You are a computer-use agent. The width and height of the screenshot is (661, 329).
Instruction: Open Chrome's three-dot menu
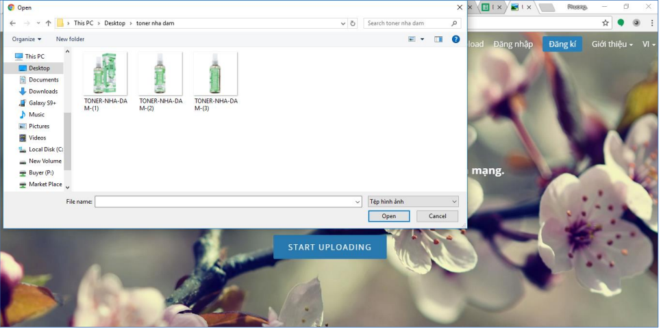coord(651,23)
